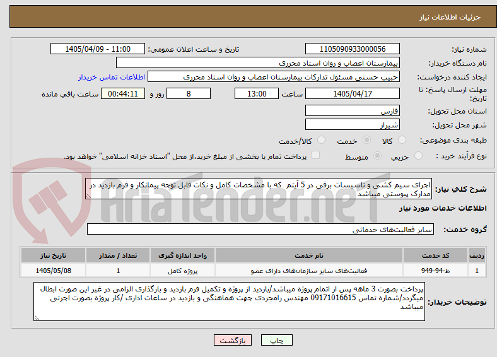
Task: Click the بازگشت (back) button
Action: click(x=233, y=340)
